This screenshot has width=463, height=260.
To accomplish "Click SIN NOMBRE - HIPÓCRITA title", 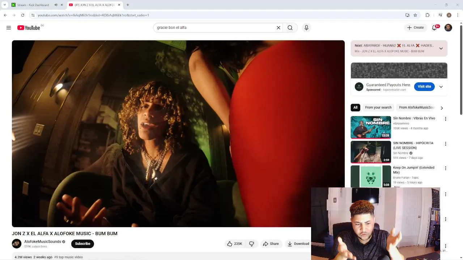I will coord(413,145).
